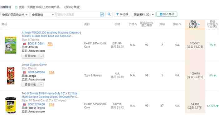Open the Tub O Towels TW90 title link
The width and height of the screenshot is (219, 119).
(50, 95)
